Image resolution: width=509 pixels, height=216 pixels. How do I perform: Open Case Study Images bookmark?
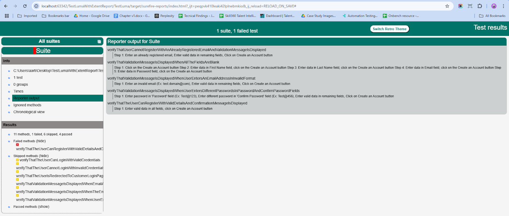click(x=318, y=16)
